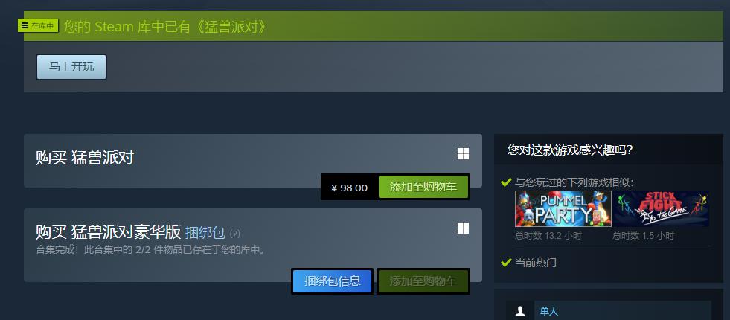Add 猛兽派对 ¥98.00 to cart
The width and height of the screenshot is (730, 320).
pyautogui.click(x=423, y=188)
